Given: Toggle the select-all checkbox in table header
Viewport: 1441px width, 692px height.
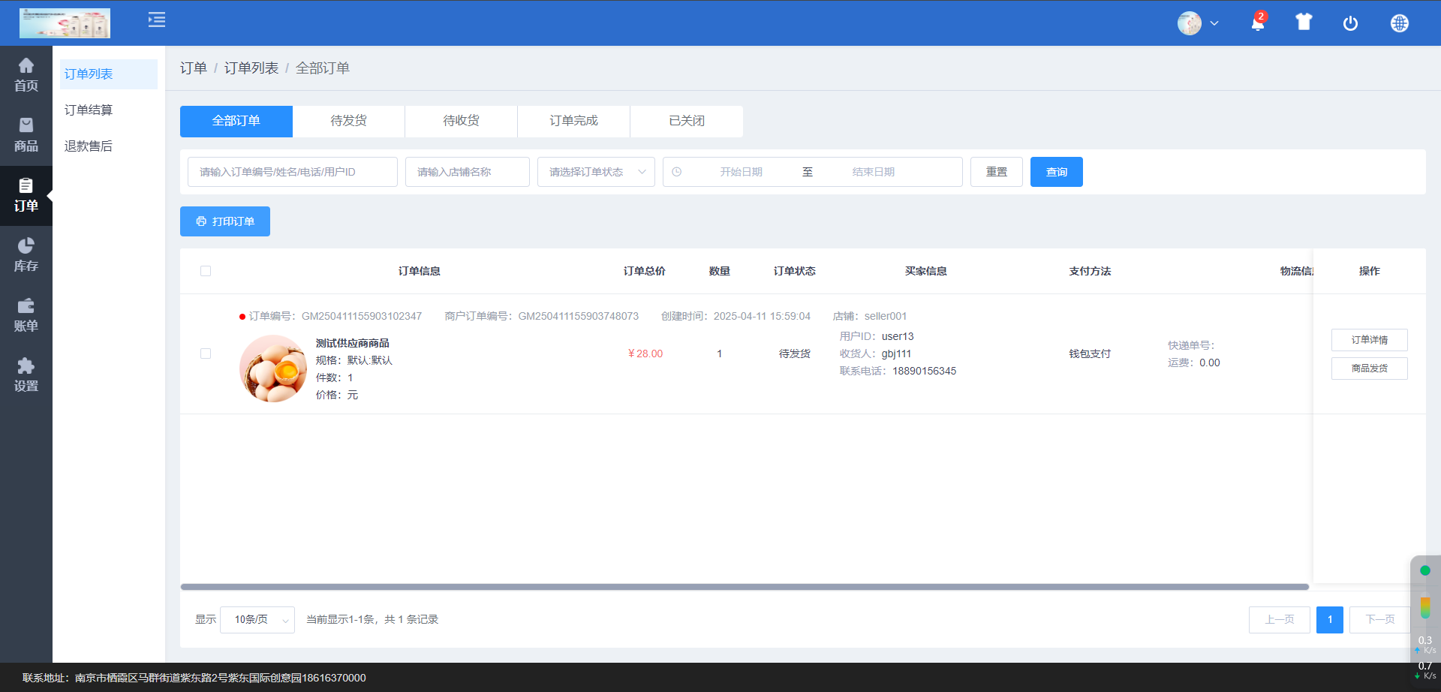Looking at the screenshot, I should coord(206,271).
